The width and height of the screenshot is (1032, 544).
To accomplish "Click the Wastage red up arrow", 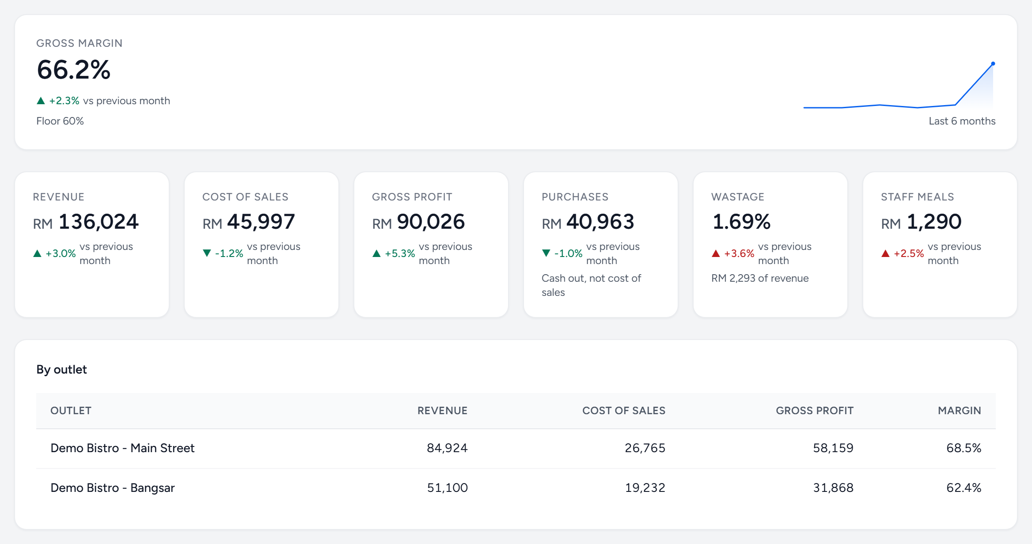I will [716, 253].
